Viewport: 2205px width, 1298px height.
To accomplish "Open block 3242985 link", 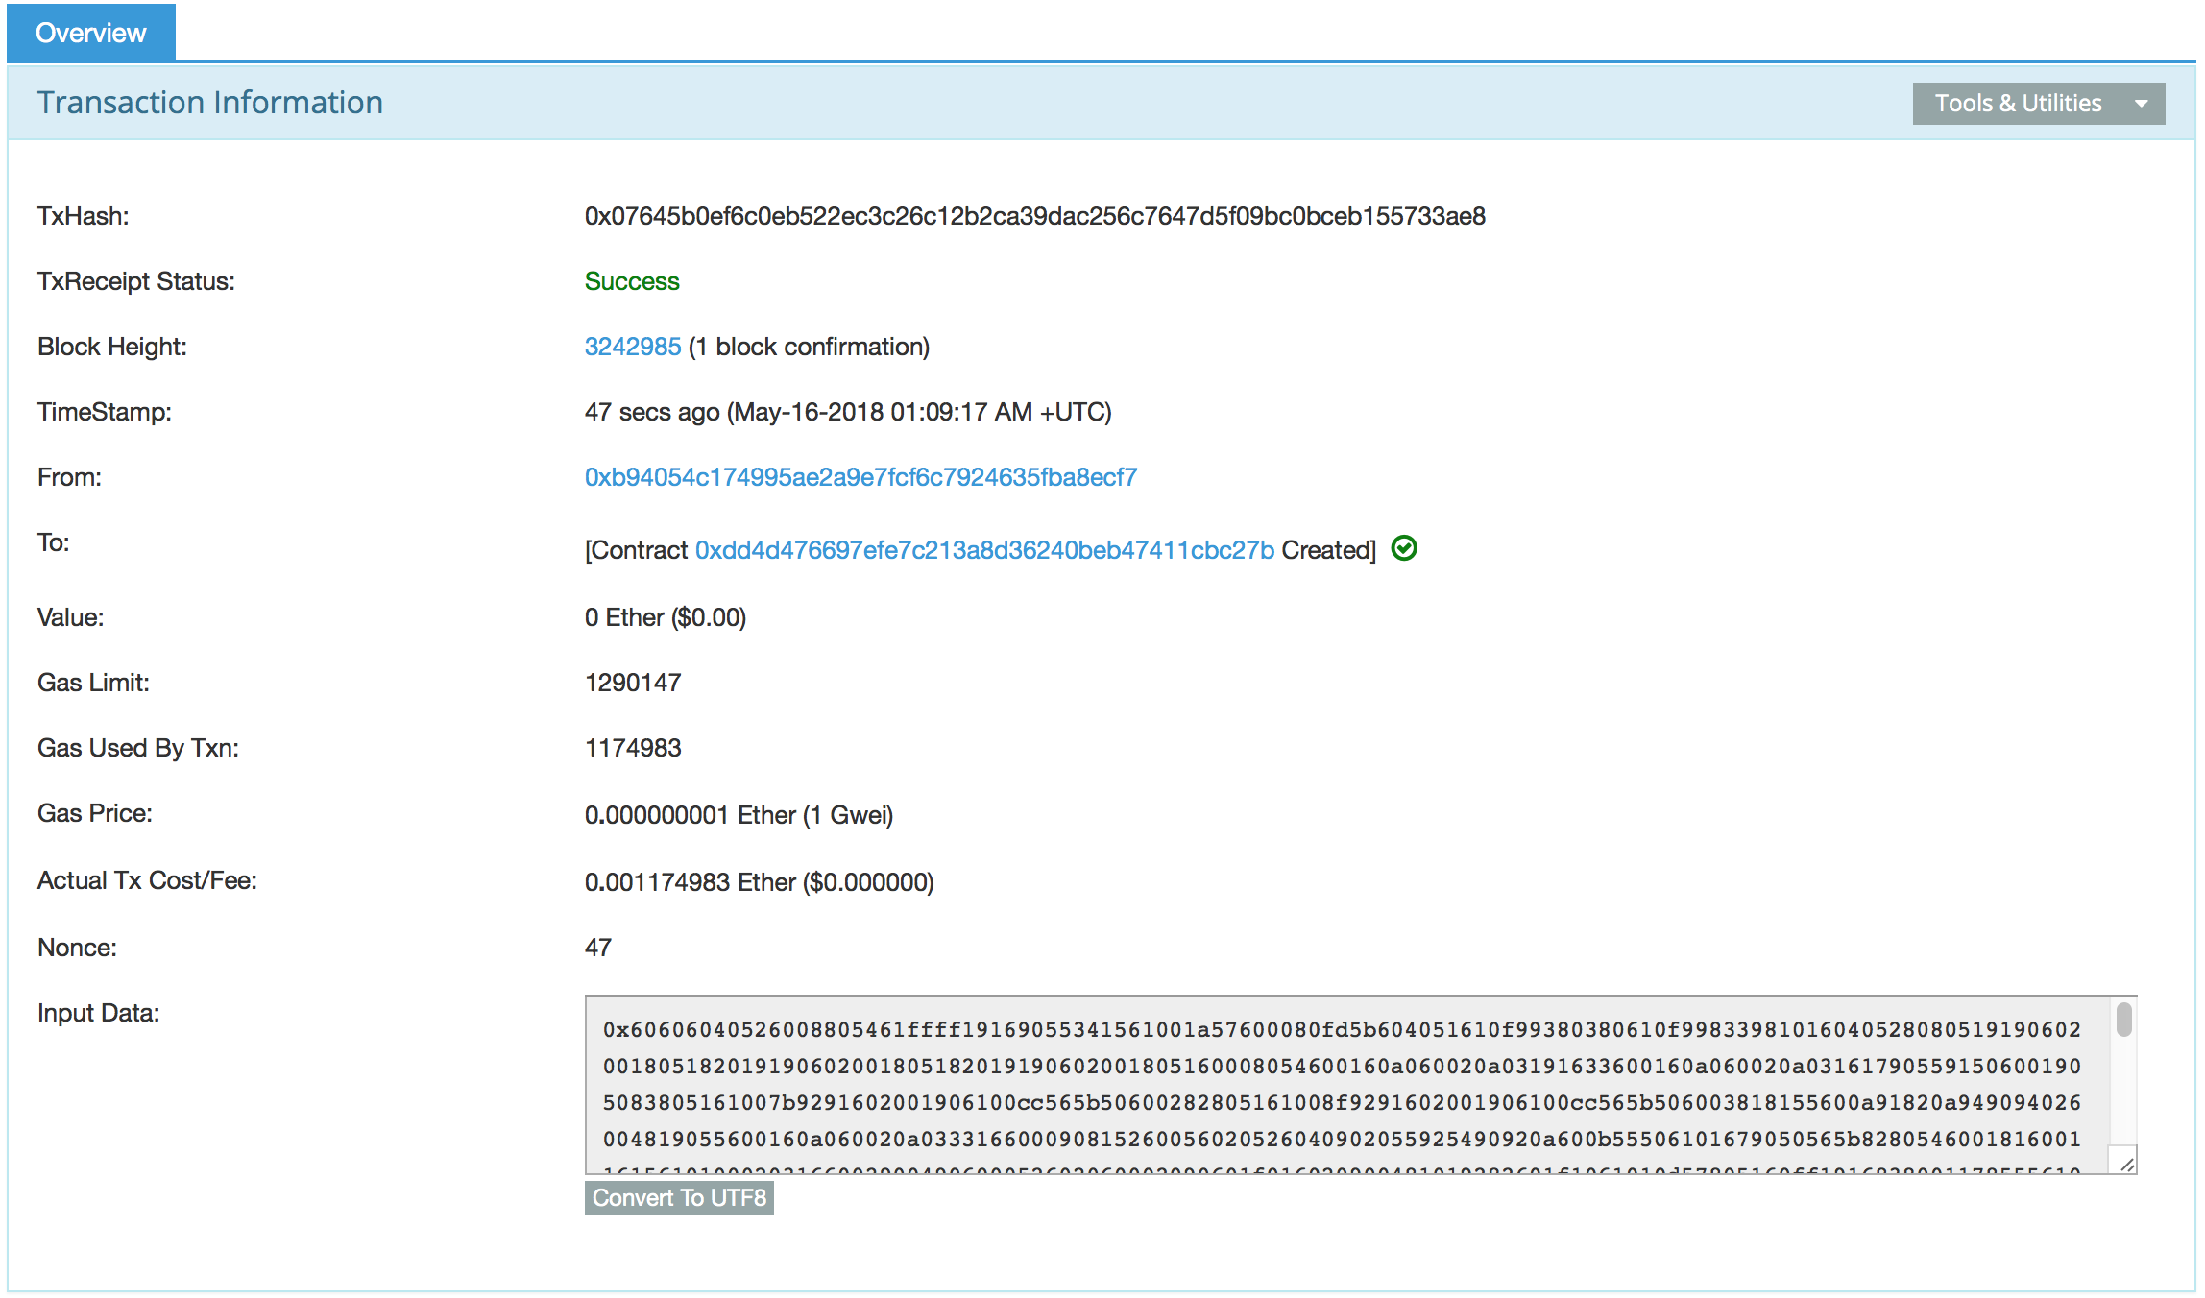I will pos(632,347).
